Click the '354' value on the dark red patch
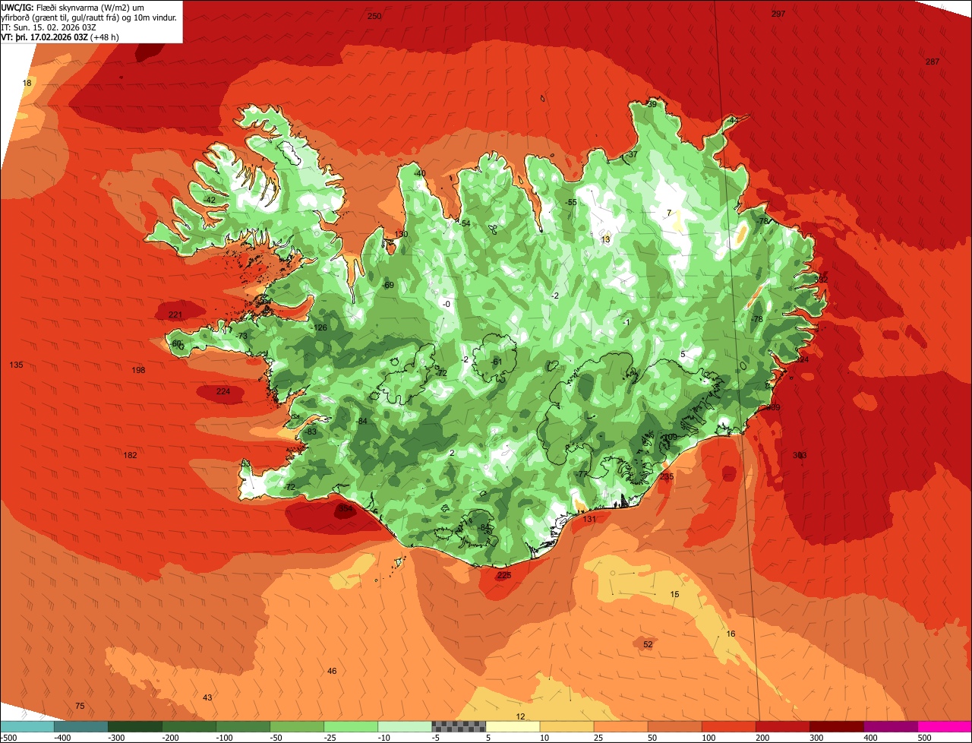This screenshot has width=972, height=743. click(346, 508)
